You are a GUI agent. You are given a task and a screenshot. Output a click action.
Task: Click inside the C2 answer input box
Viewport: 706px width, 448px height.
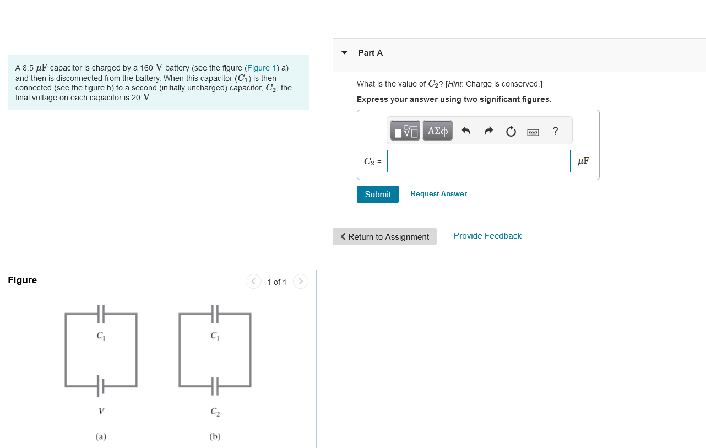(x=478, y=161)
